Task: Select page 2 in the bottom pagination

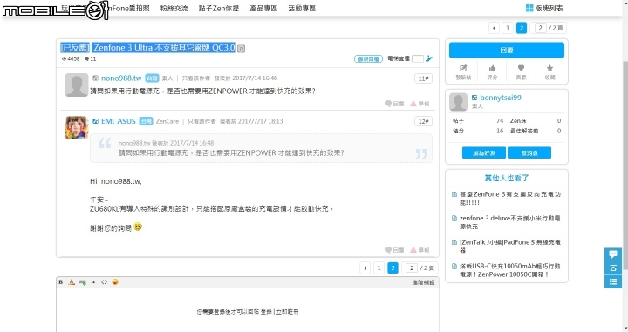Action: (x=392, y=268)
